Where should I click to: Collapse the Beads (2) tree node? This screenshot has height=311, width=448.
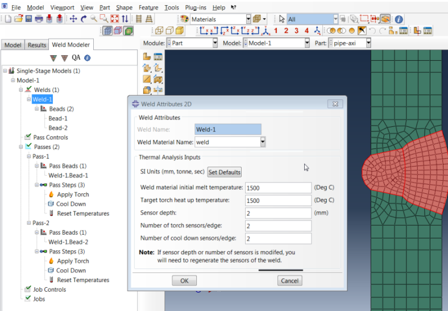36,109
